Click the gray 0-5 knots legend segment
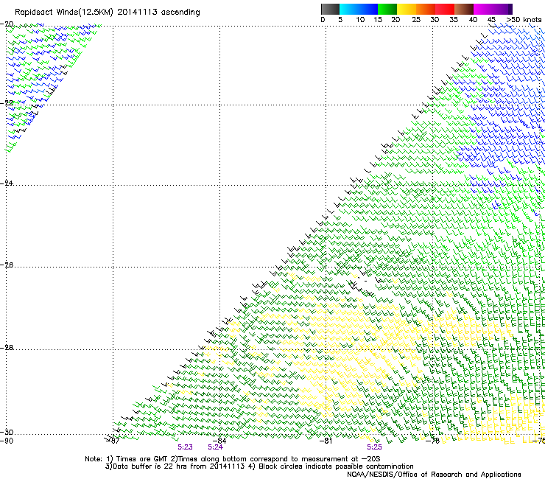 [x=330, y=9]
